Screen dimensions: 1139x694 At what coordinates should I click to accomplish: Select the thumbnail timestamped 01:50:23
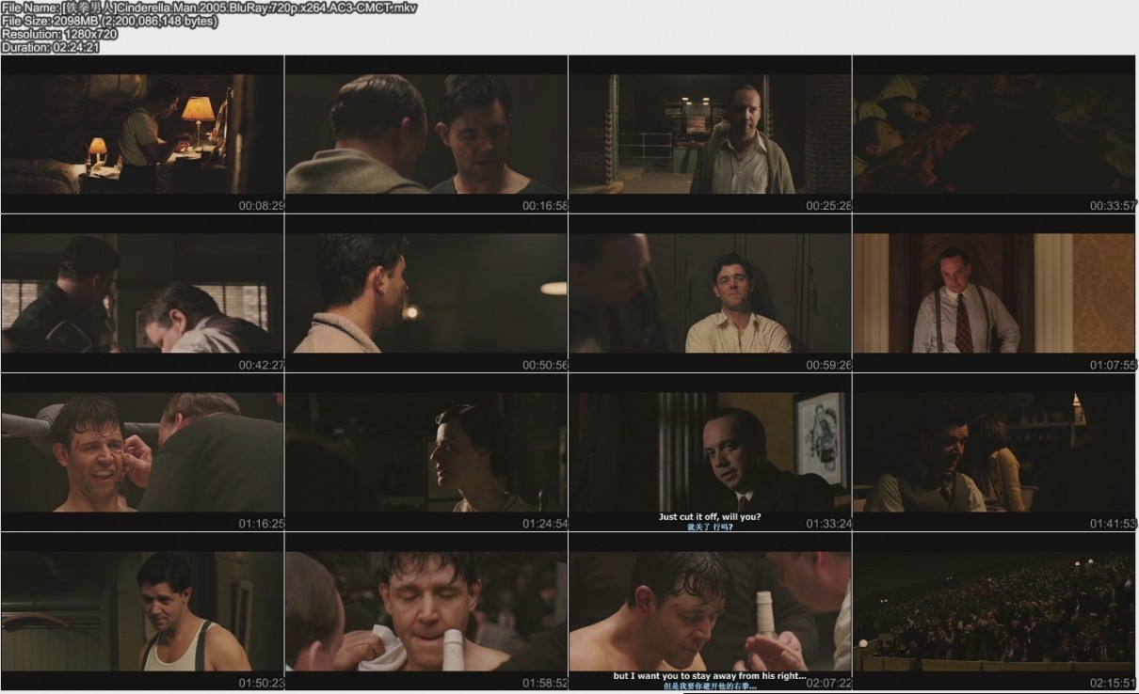click(142, 612)
